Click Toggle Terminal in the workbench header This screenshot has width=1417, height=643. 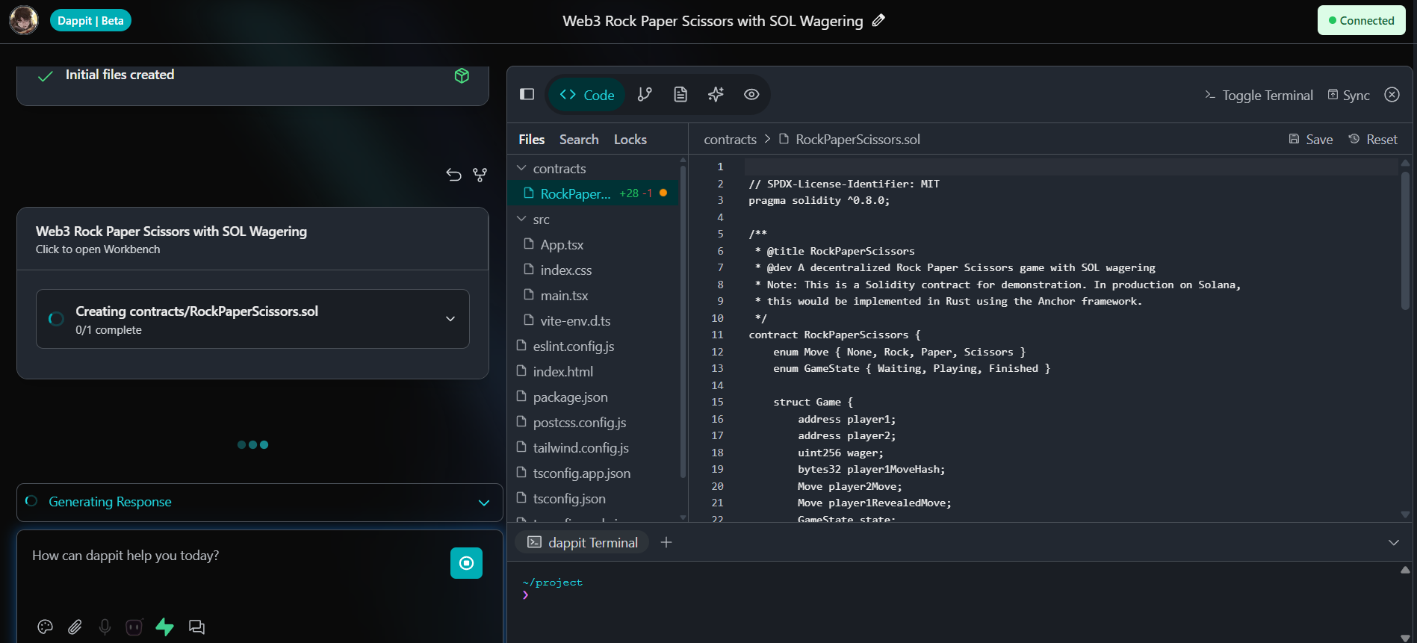click(1259, 96)
